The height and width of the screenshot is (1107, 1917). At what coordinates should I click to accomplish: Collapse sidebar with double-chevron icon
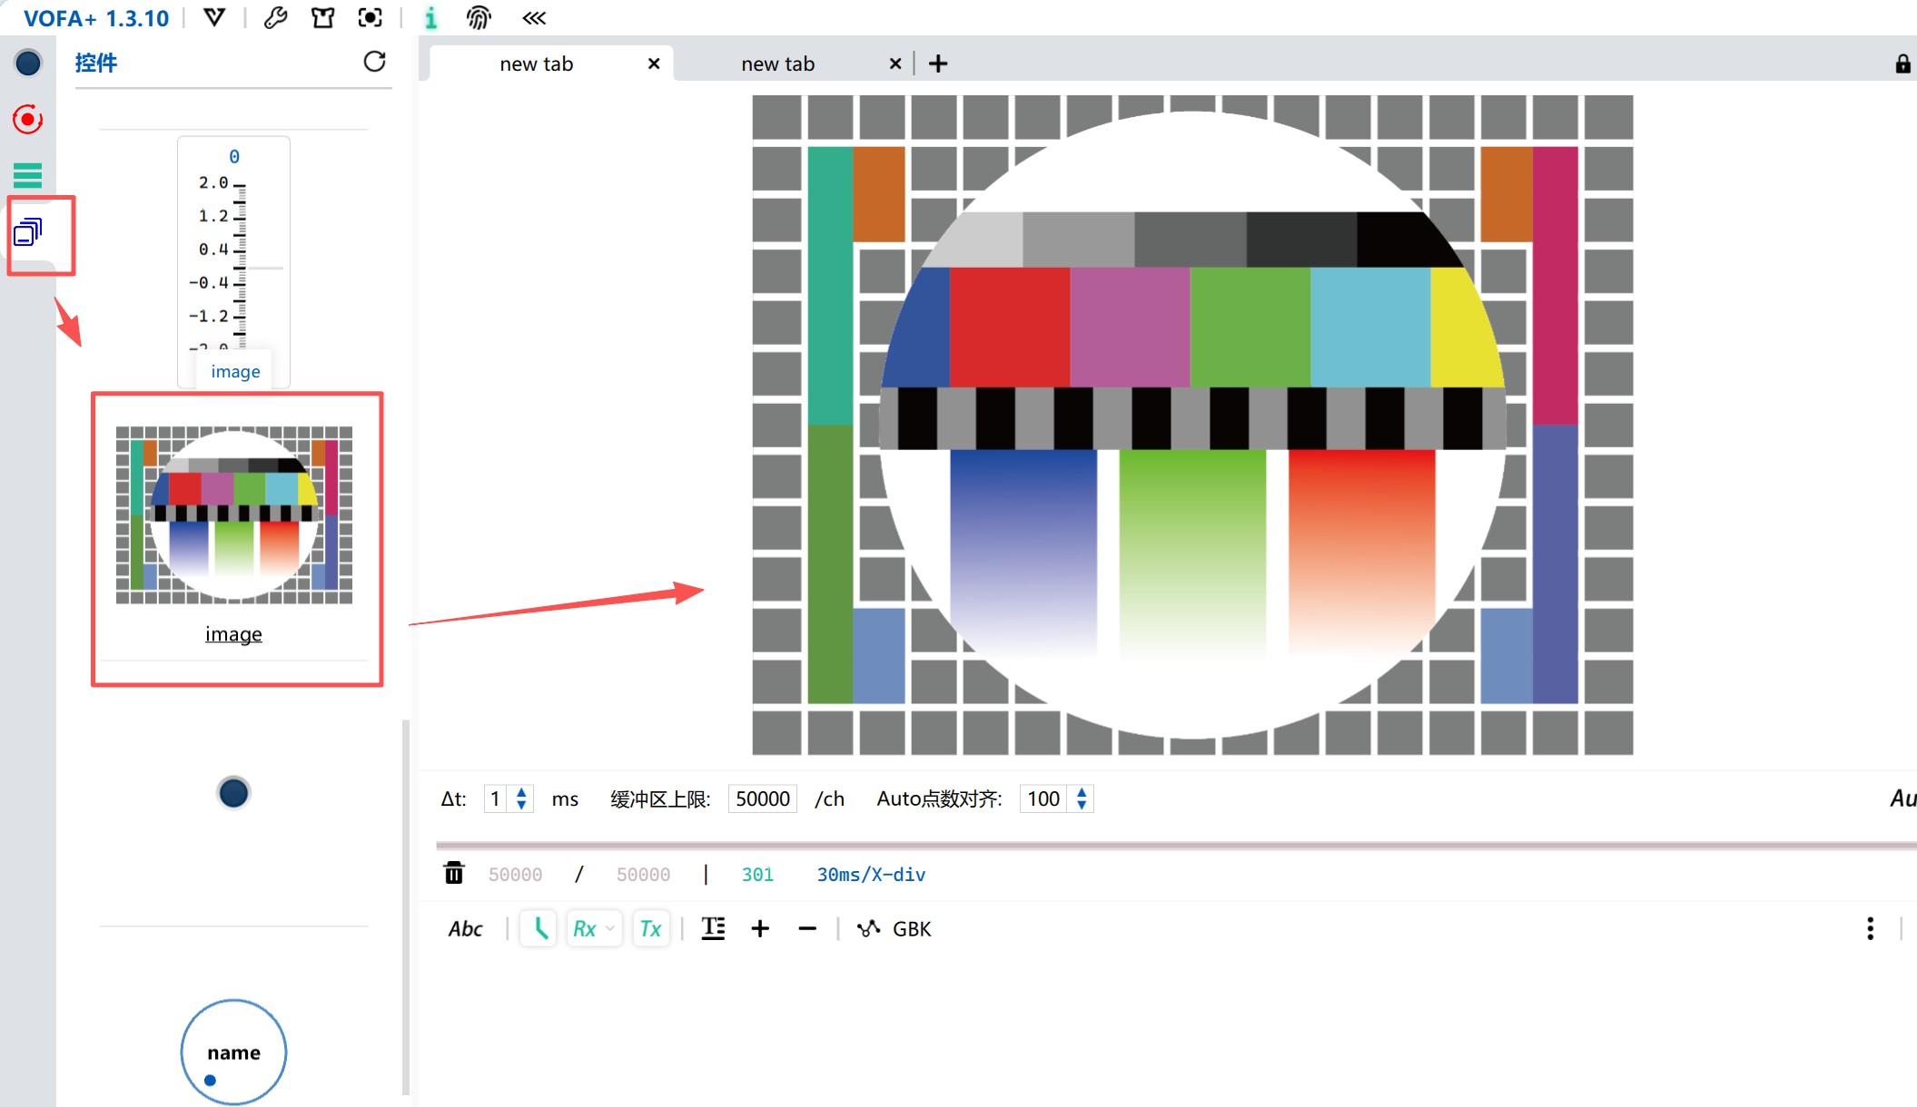pos(534,17)
